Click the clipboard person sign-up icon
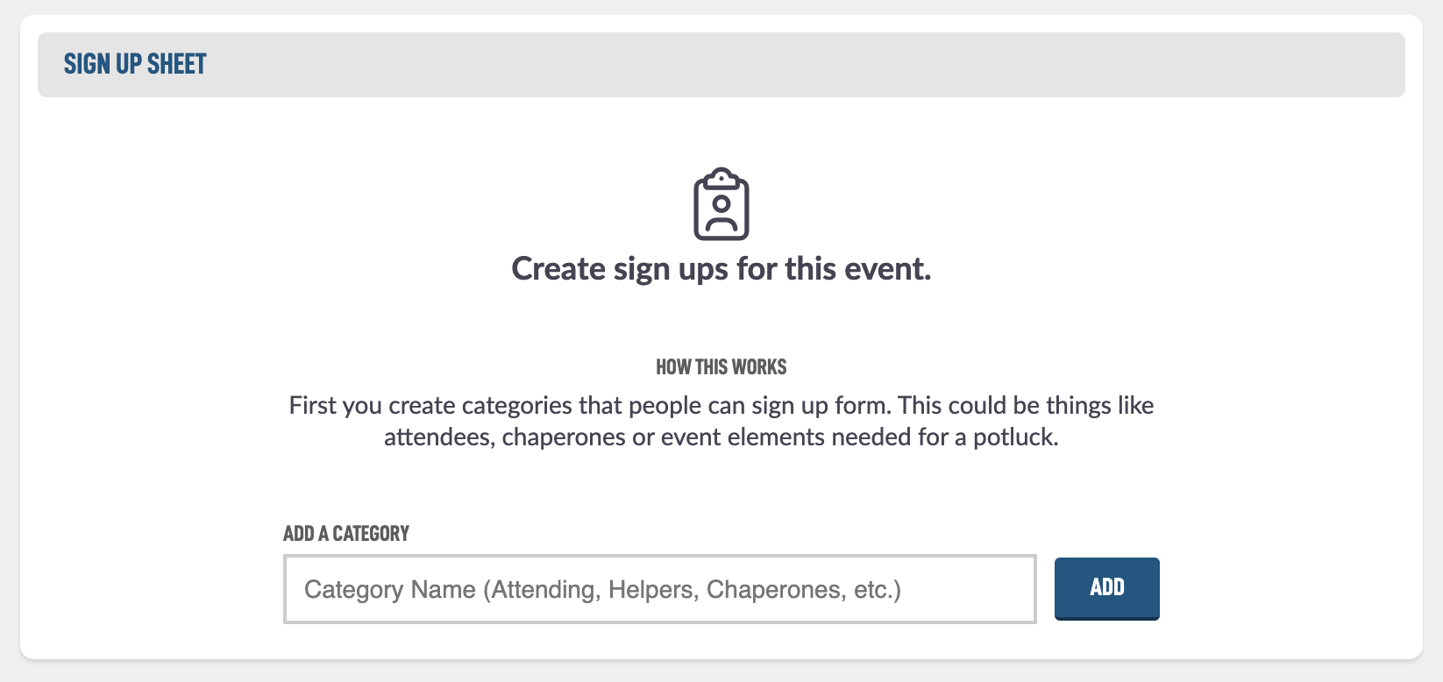 (721, 203)
